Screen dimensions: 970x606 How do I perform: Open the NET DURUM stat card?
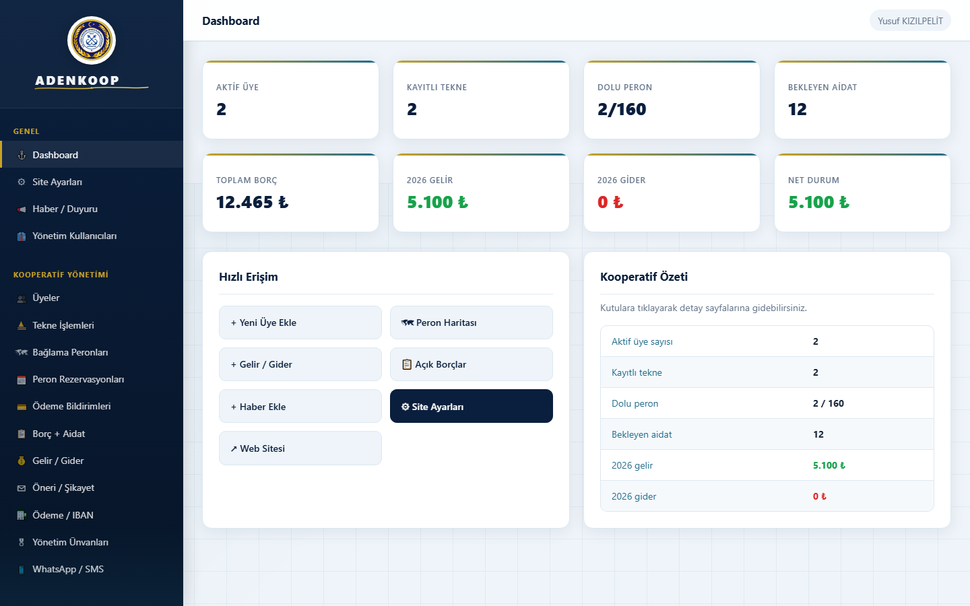(862, 193)
